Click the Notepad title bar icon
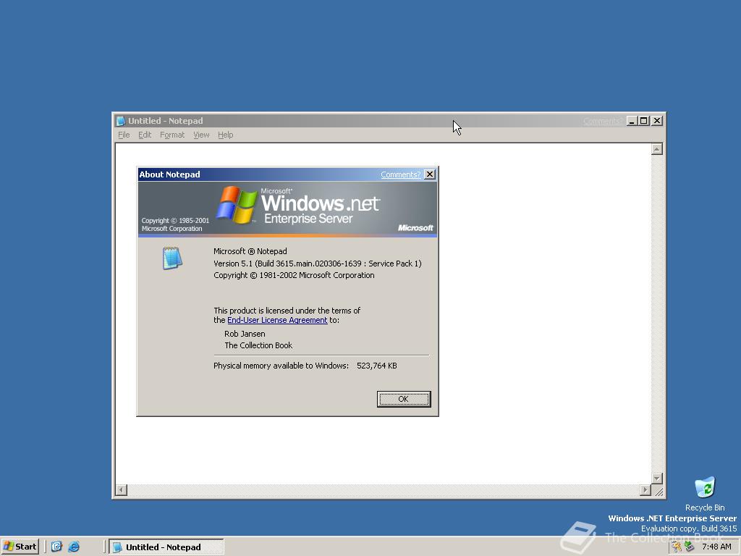This screenshot has width=741, height=556. pos(121,121)
